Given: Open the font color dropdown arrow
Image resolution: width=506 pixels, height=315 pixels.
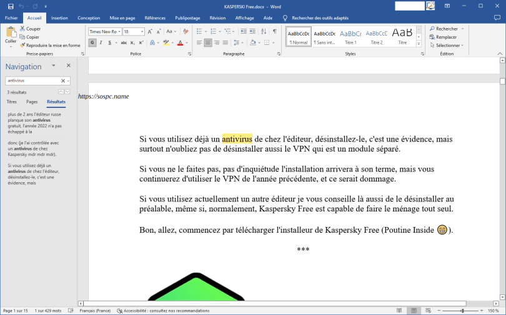Looking at the screenshot, I should tap(187, 42).
